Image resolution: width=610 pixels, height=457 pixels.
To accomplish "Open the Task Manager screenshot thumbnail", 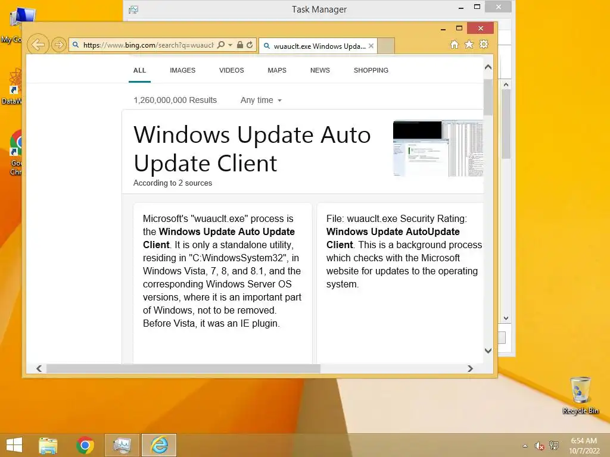I will pos(438,148).
